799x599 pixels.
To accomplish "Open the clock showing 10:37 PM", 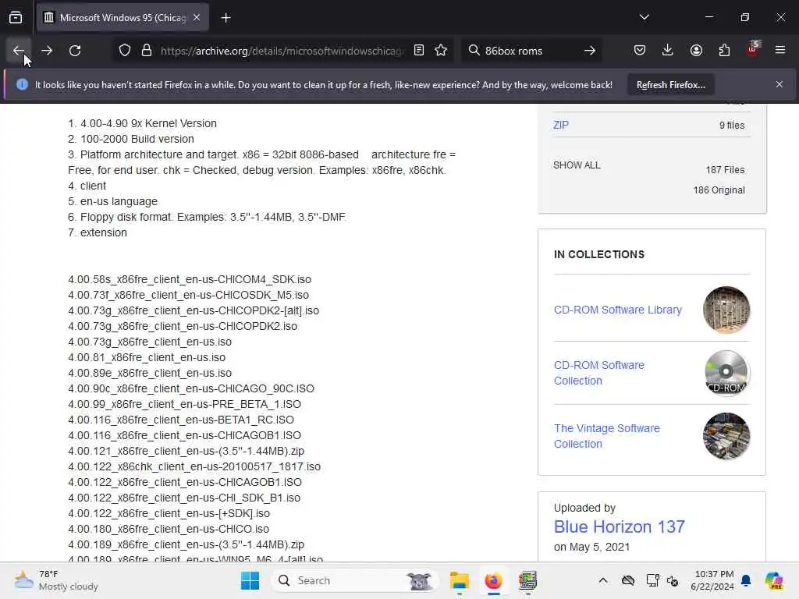I will 712,580.
